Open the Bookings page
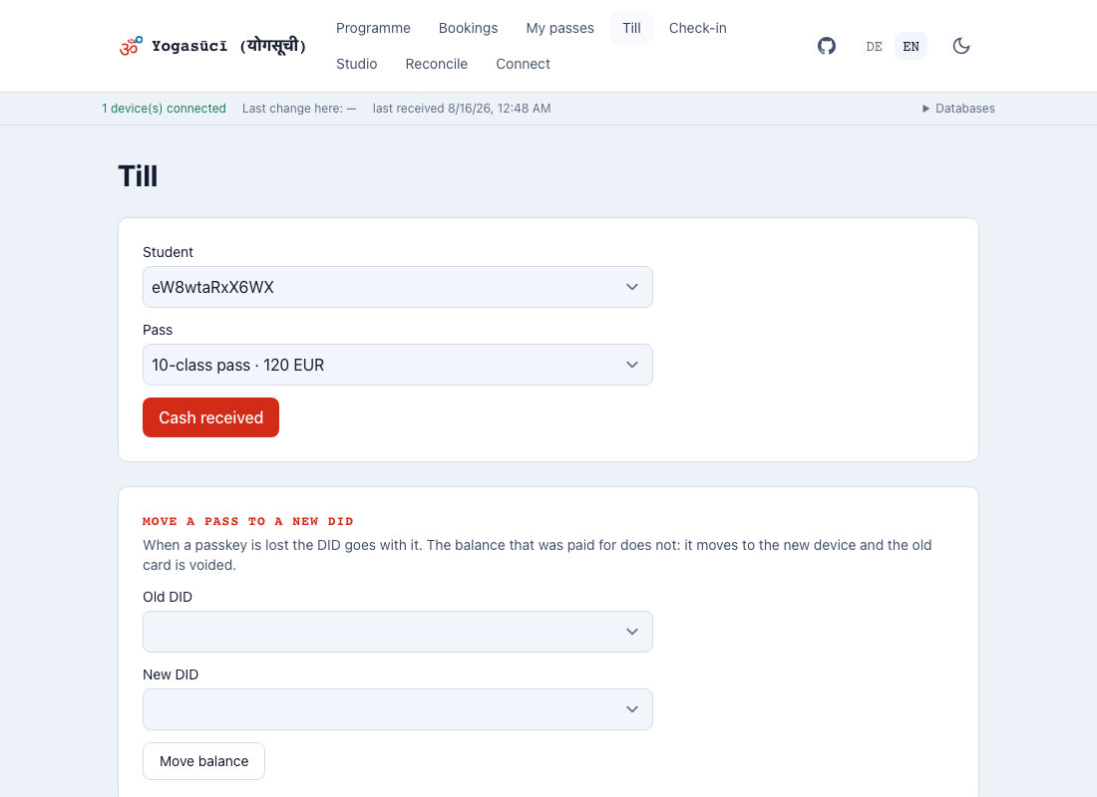Image resolution: width=1097 pixels, height=797 pixels. pos(468,28)
